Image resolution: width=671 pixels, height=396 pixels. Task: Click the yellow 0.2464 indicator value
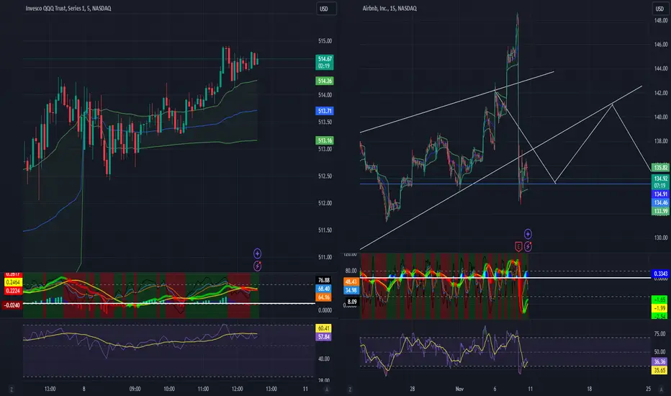tap(12, 282)
